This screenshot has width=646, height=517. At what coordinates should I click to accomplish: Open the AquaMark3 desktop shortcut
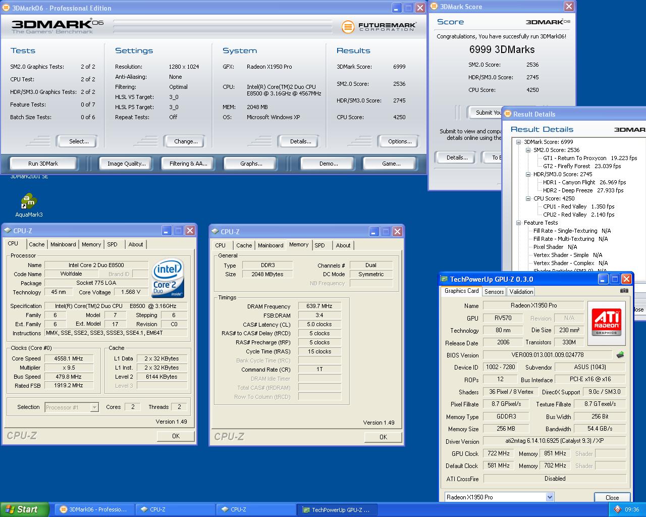29,205
